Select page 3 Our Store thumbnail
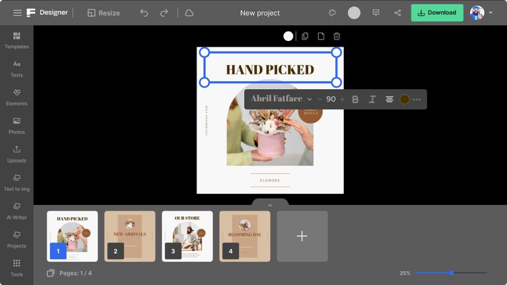This screenshot has width=507, height=285. pos(187,236)
